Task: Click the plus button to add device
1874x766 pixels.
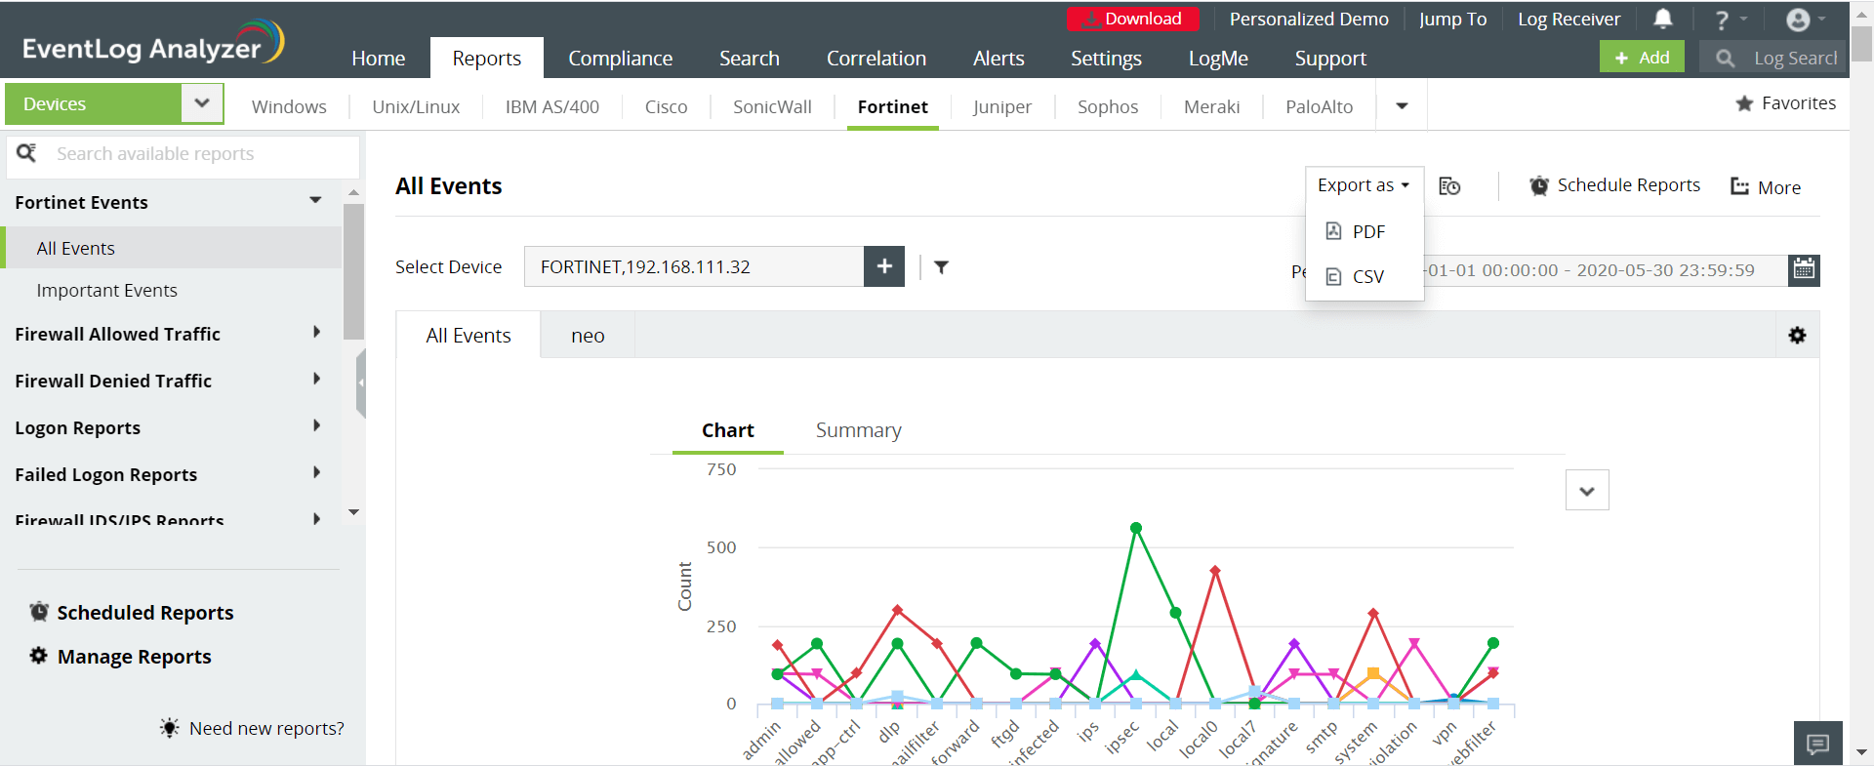Action: point(884,266)
